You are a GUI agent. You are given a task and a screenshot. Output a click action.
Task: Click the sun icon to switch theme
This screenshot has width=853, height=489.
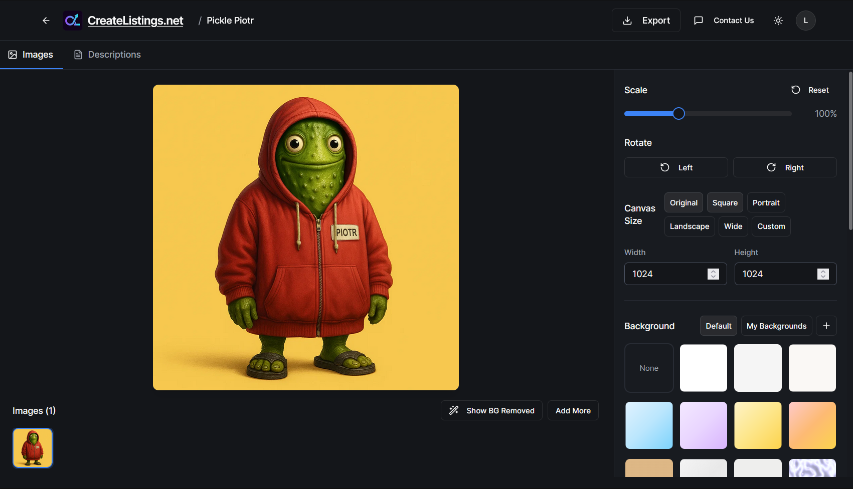[778, 21]
